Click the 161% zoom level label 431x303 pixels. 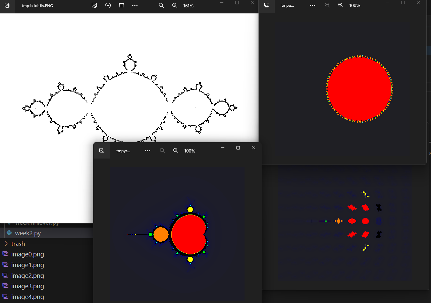click(188, 6)
